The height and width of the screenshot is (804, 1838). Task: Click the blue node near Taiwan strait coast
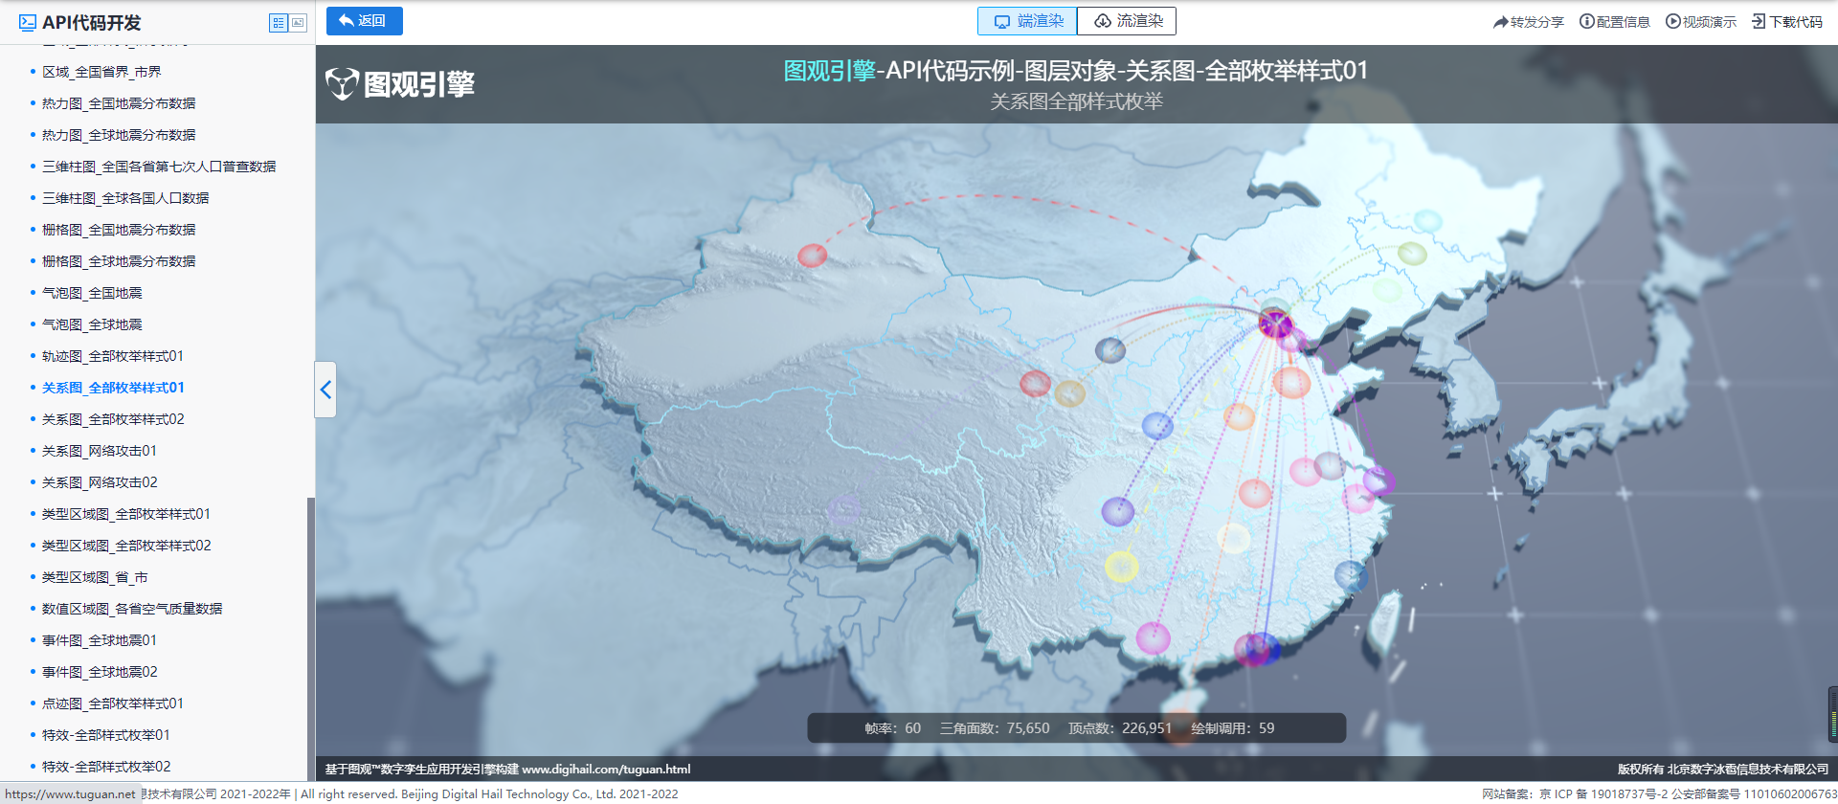pyautogui.click(x=1351, y=575)
